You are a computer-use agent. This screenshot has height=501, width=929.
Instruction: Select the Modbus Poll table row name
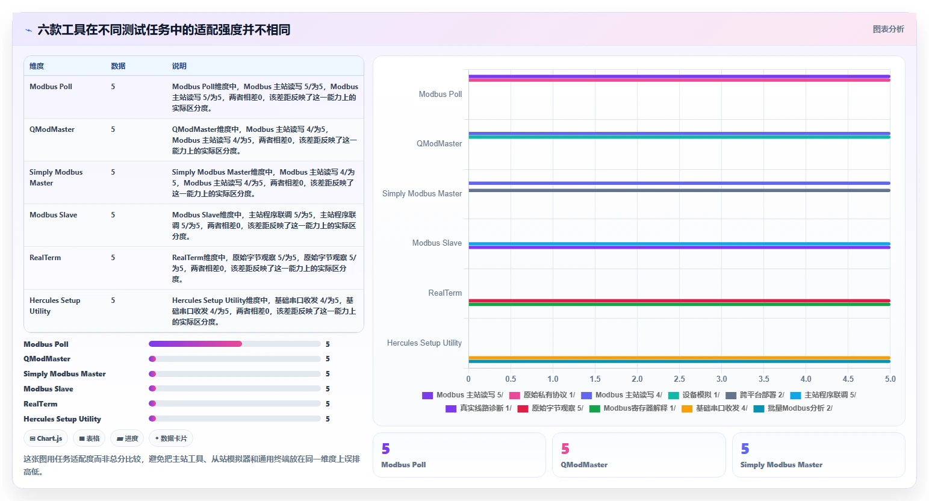[x=51, y=87]
